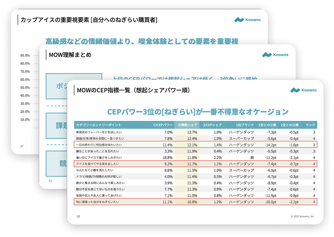
Task: Click the 12.4% recall share cell
Action: (192, 139)
